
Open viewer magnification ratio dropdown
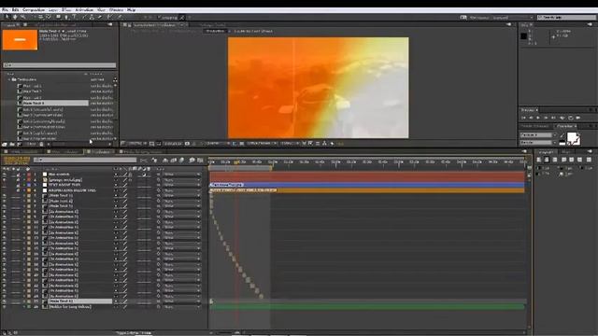coord(136,144)
